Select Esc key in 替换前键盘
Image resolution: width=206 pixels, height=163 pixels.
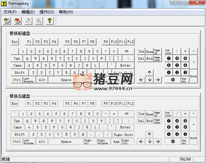pos(15,42)
